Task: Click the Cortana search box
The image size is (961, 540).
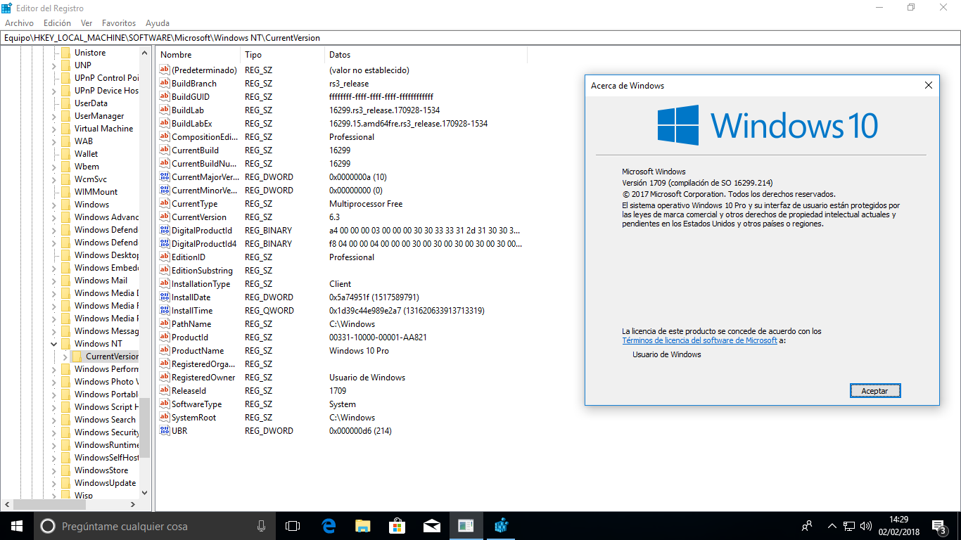Action: pos(155,526)
